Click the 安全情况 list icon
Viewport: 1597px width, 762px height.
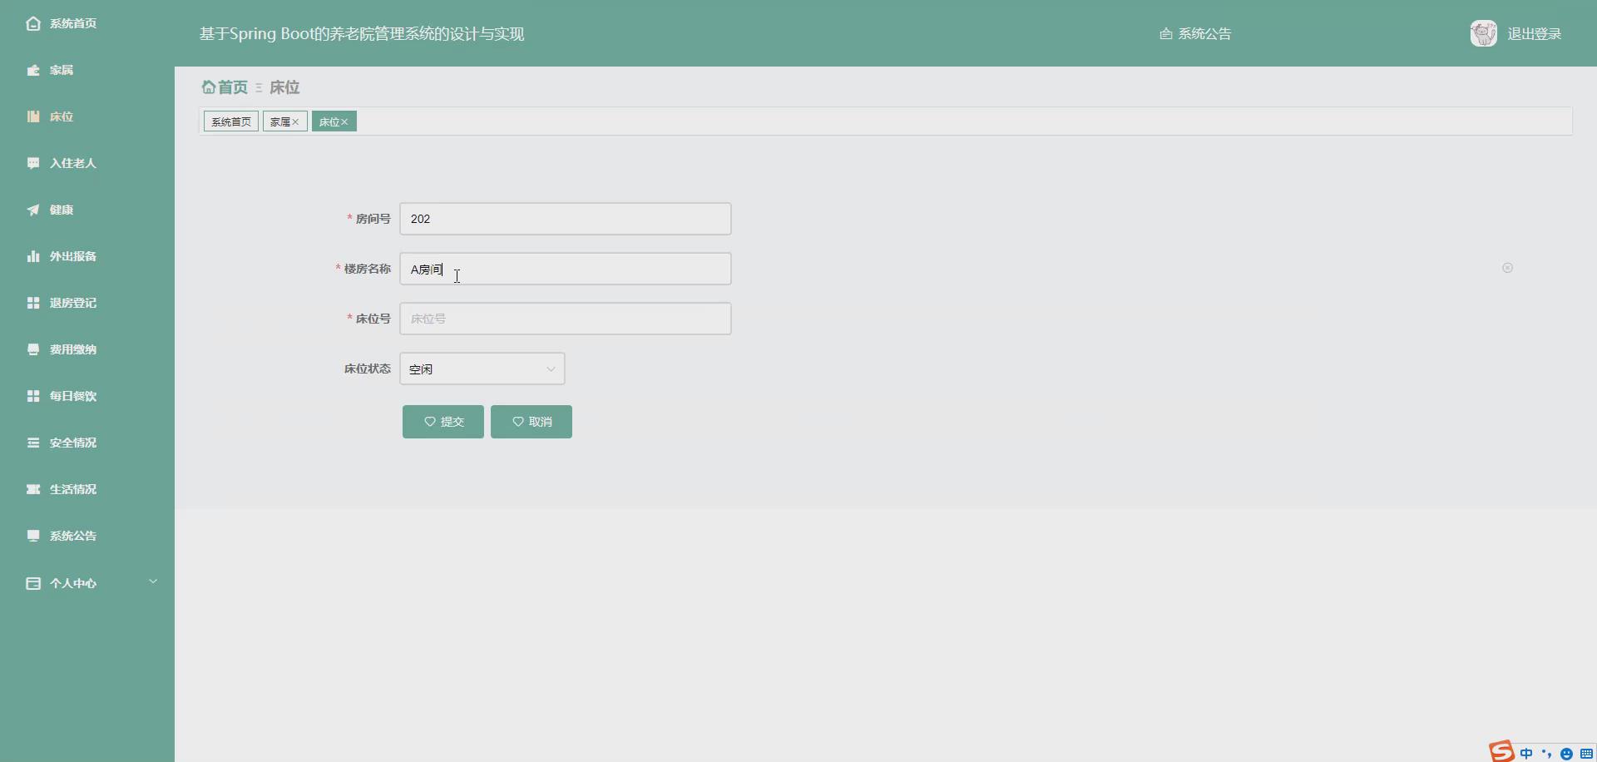point(33,443)
